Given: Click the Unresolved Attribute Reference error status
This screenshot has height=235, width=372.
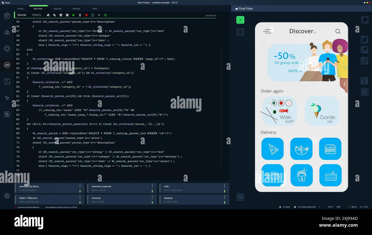Looking at the screenshot, I should click(27, 207).
